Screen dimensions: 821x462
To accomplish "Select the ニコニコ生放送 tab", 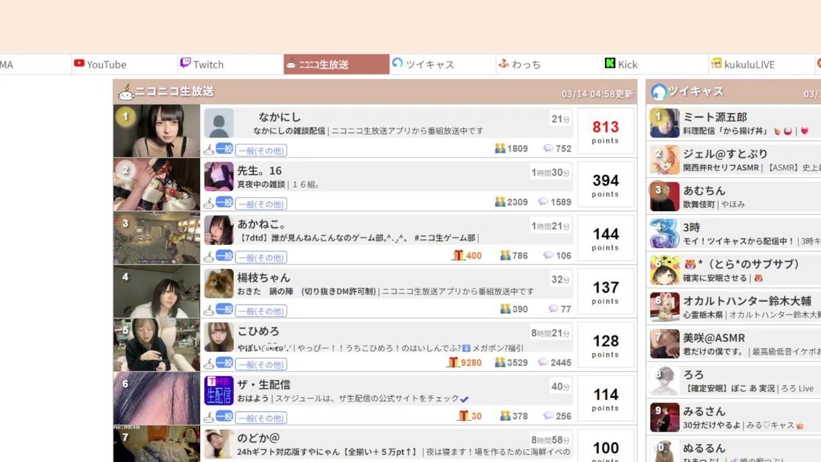I will pos(337,64).
